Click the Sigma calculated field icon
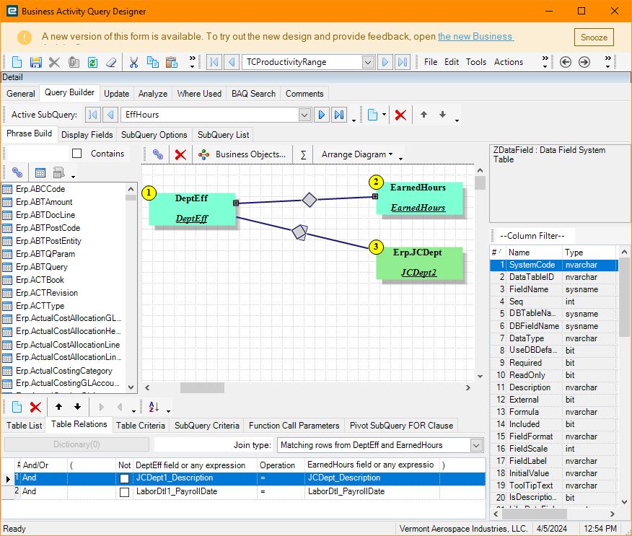This screenshot has width=632, height=536. pyautogui.click(x=303, y=154)
